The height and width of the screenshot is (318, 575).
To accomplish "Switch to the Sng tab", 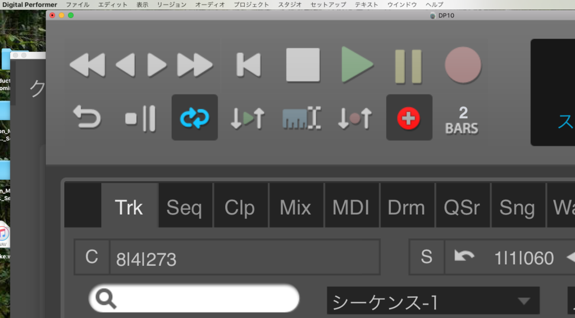I will pos(518,205).
